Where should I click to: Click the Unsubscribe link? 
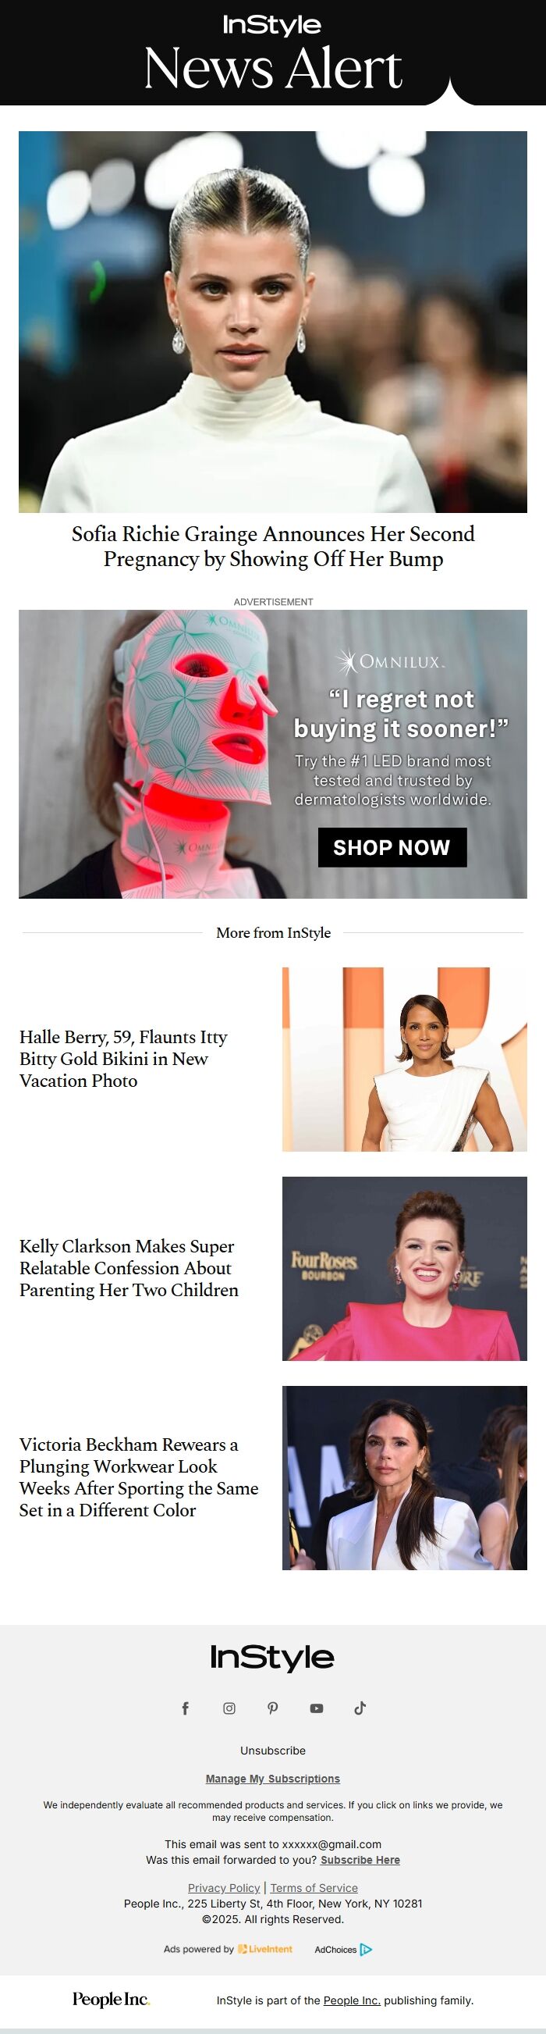[273, 1751]
